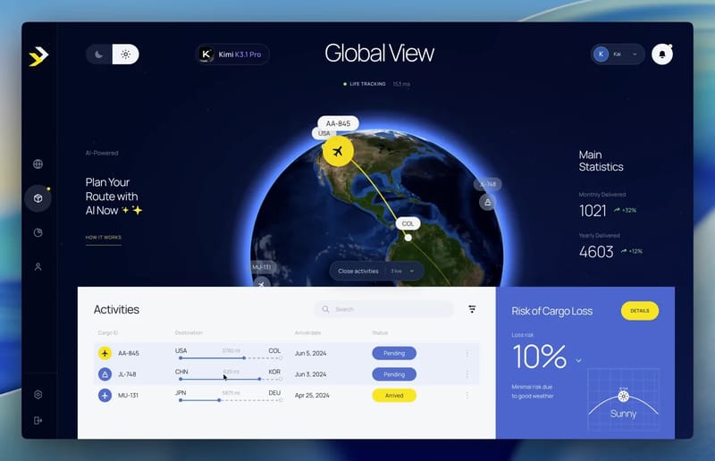This screenshot has height=461, width=715.
Task: Click the Pending status for AA-845
Action: pos(394,353)
